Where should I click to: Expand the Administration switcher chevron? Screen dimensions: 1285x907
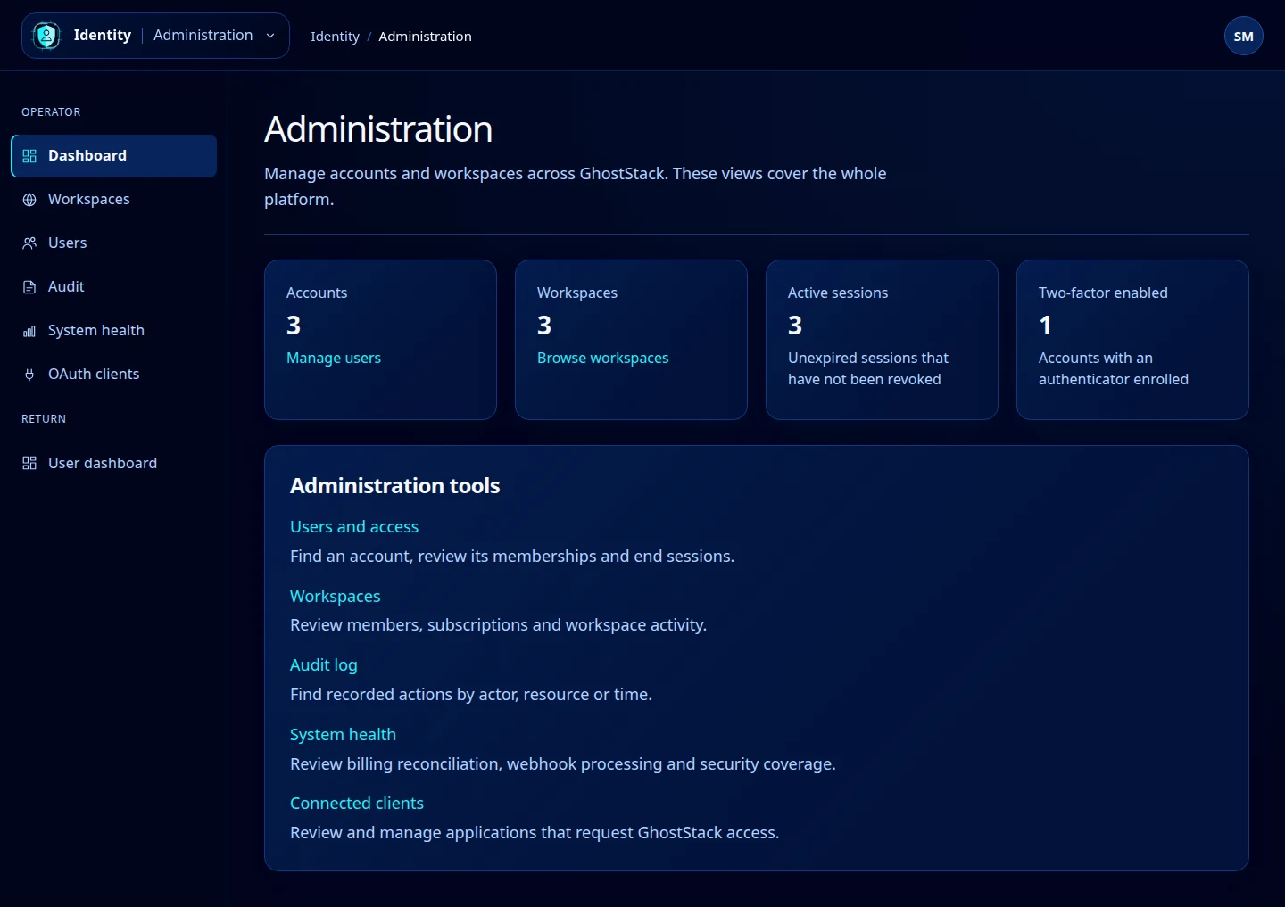(x=270, y=36)
